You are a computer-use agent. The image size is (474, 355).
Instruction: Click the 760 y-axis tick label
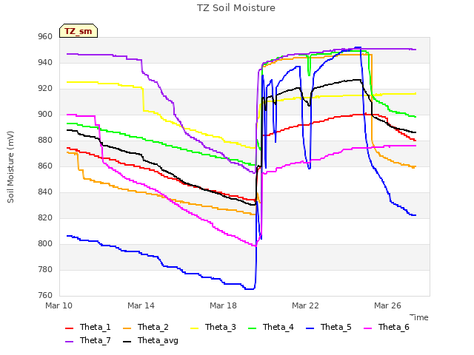pos(45,296)
